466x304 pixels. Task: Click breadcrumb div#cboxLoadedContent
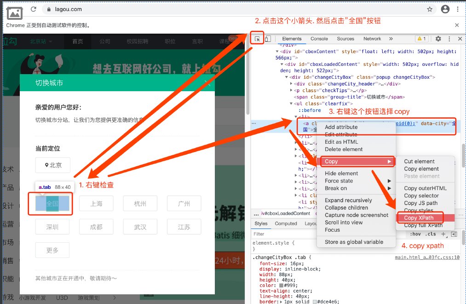[286, 214]
